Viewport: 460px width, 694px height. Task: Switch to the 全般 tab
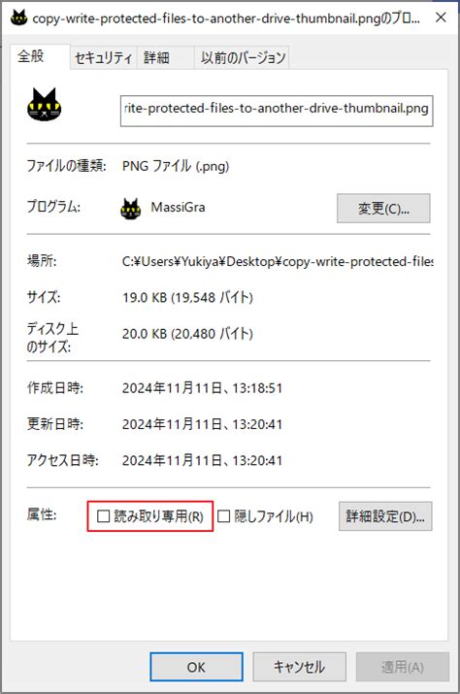(x=31, y=56)
